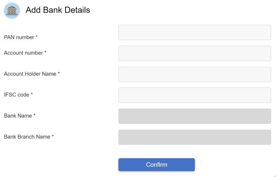Click the asterisk next to Bank Name
This screenshot has height=177, width=279.
pos(34,116)
